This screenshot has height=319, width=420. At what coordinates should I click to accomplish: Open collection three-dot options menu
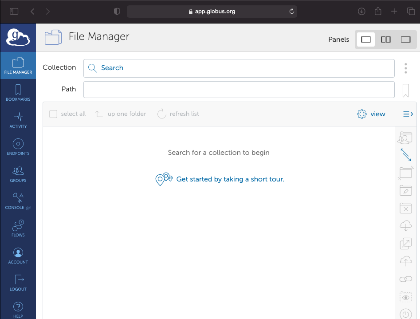tap(405, 68)
